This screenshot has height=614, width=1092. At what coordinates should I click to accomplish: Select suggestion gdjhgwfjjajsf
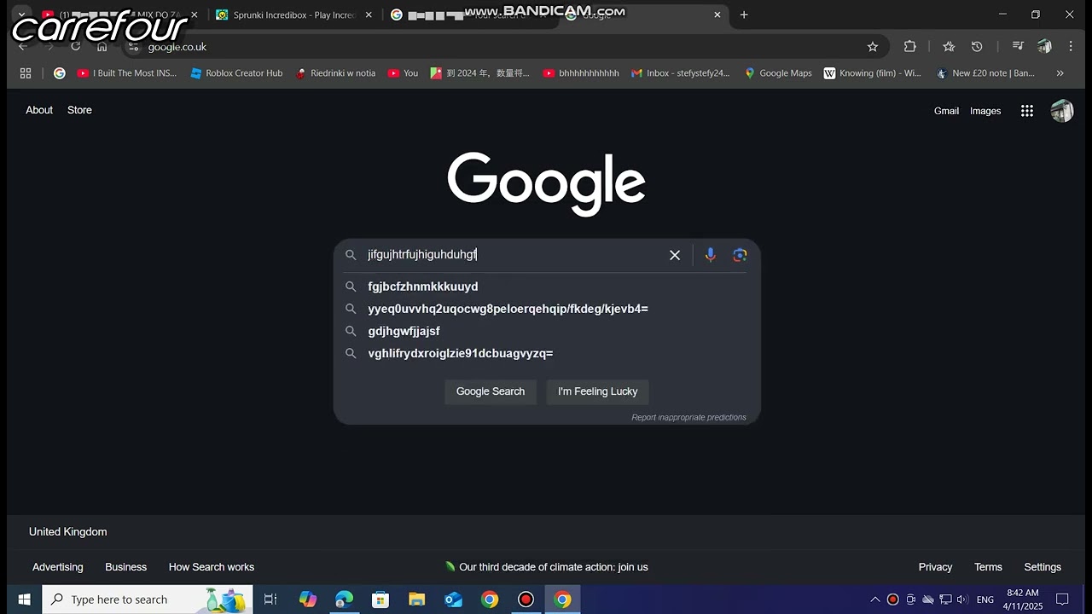(547, 331)
